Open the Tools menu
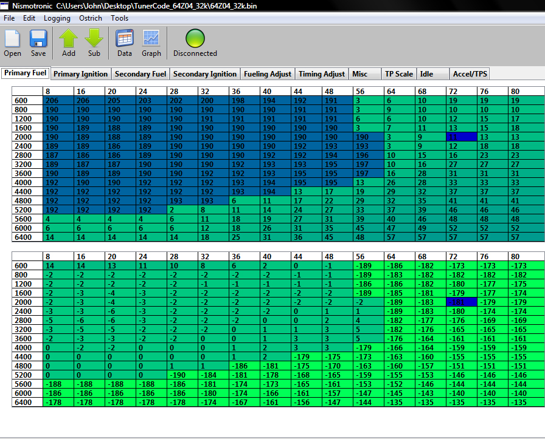545x439 pixels. coord(120,18)
